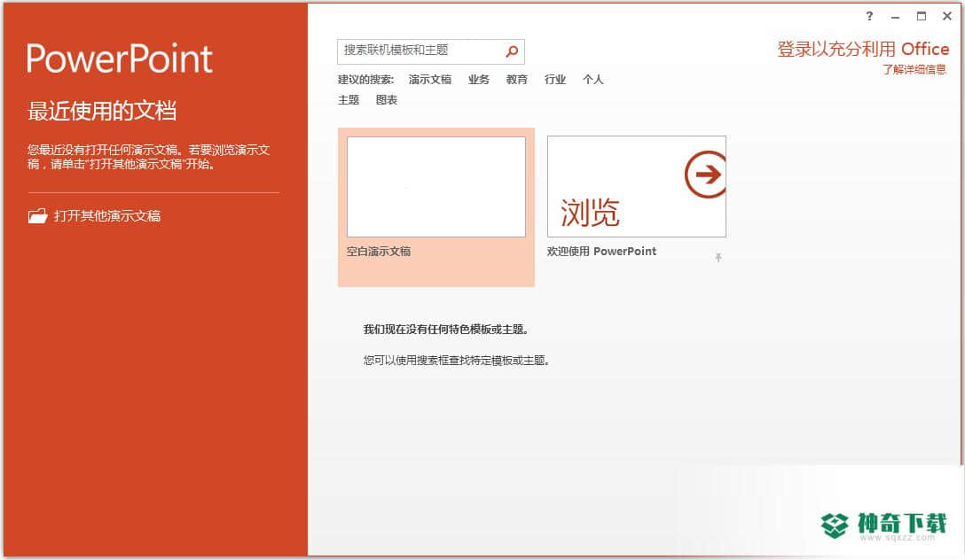965x560 pixels.
Task: Click the 空白演示文稿 label
Action: (x=379, y=252)
